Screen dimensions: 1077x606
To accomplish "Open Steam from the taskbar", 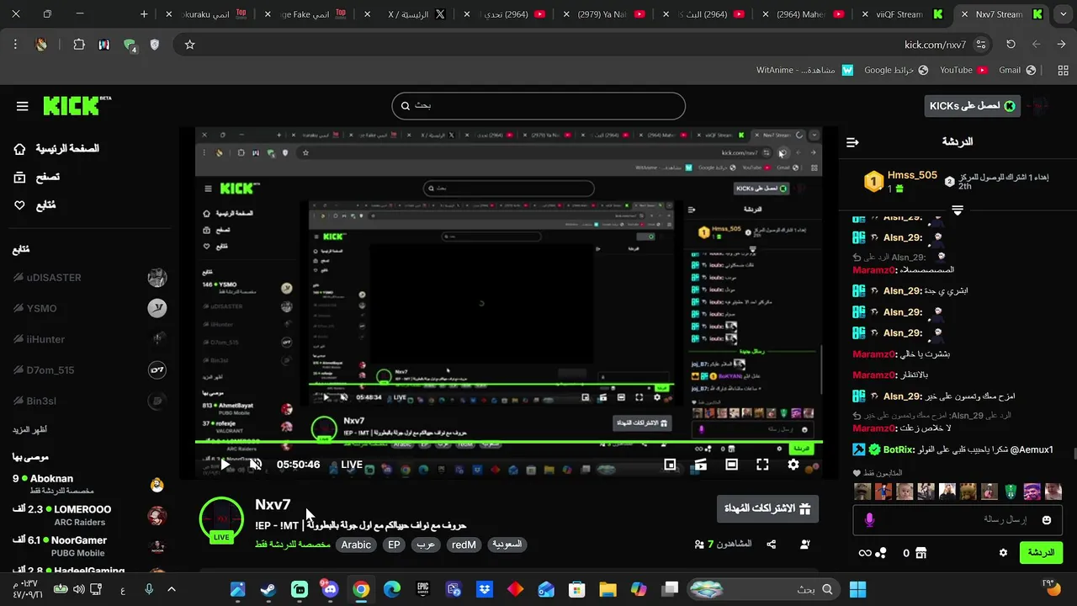I will pos(268,589).
